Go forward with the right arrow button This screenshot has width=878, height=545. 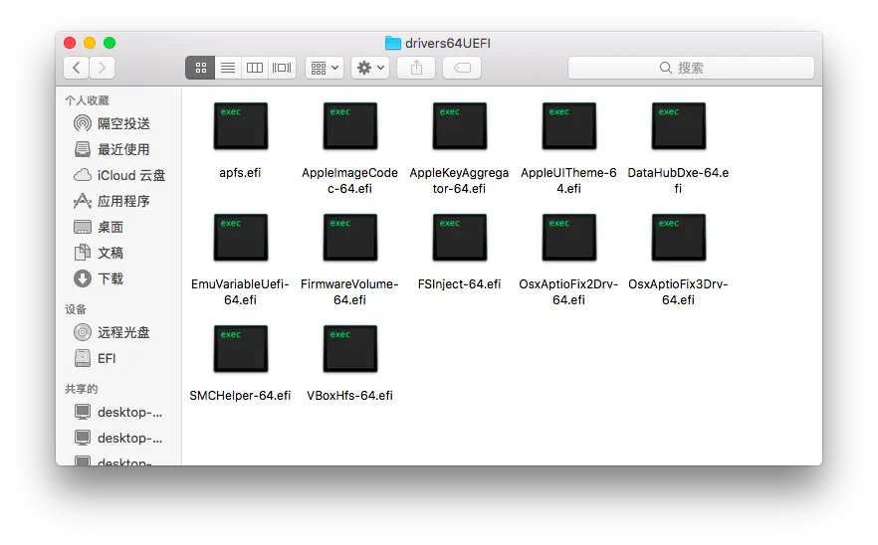[x=102, y=68]
